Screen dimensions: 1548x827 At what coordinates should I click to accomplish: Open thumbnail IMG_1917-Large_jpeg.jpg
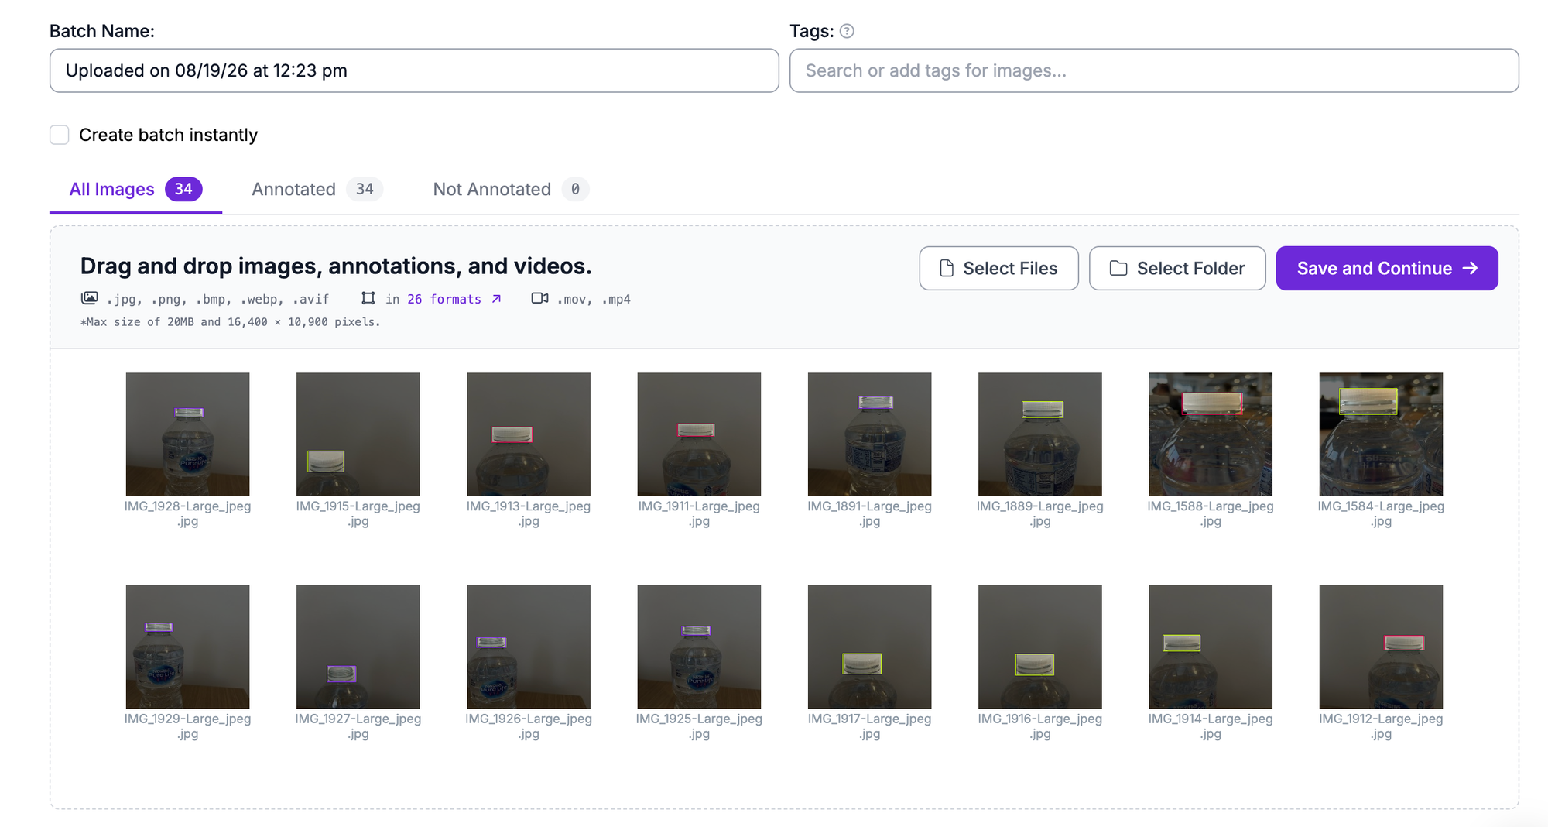tap(869, 647)
